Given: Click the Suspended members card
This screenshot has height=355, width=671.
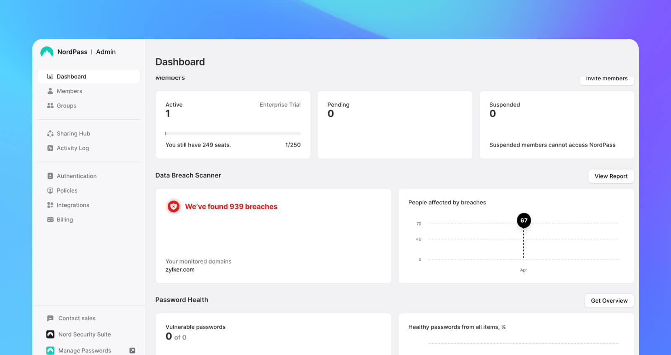Looking at the screenshot, I should coord(557,125).
